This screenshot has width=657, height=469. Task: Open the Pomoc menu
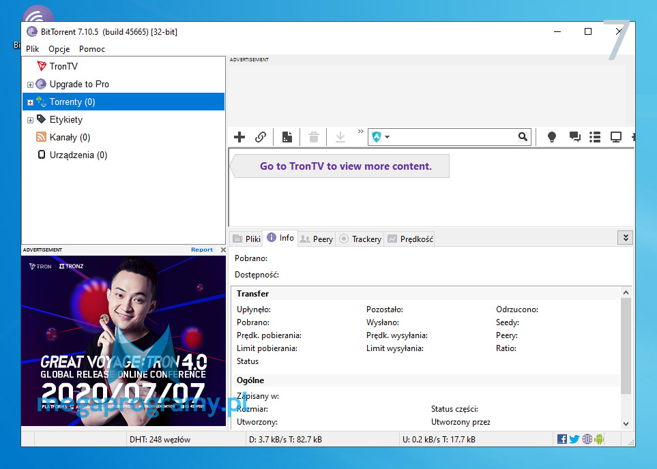pyautogui.click(x=92, y=49)
